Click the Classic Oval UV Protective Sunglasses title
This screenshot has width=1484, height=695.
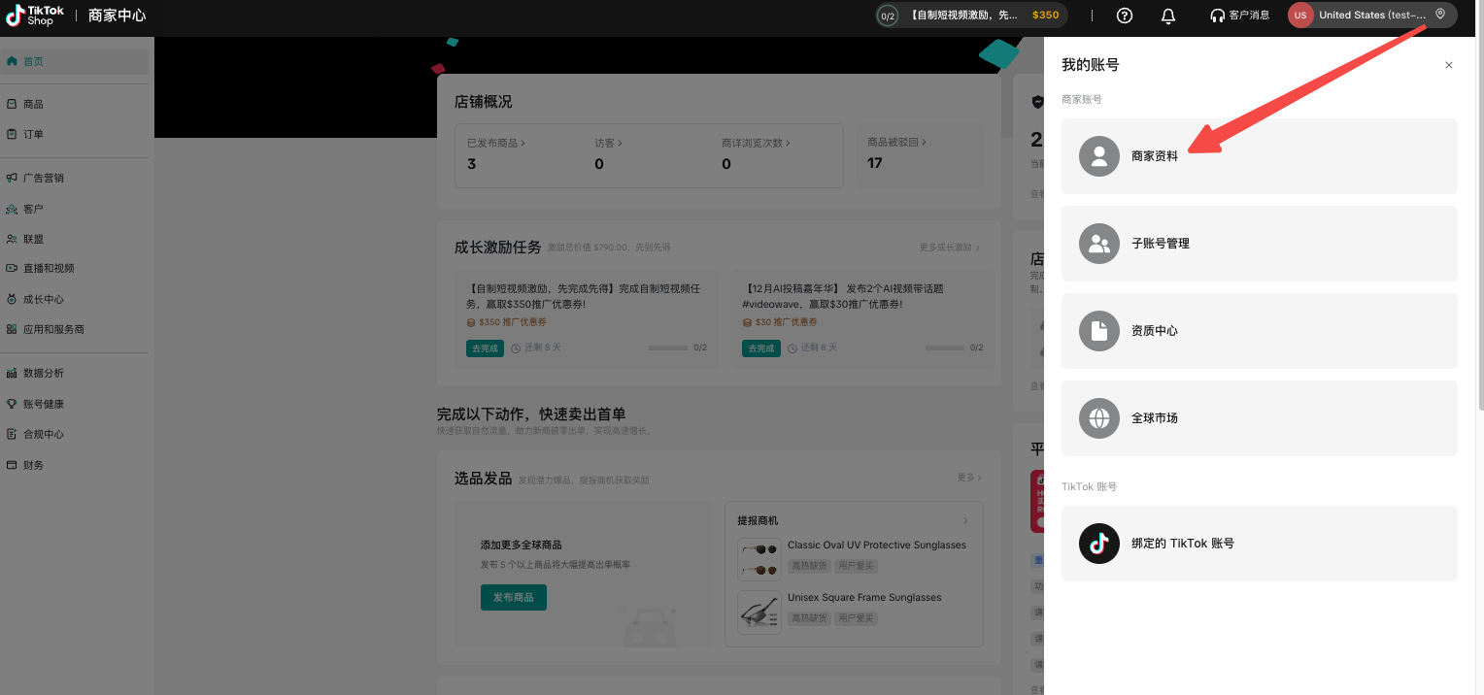point(877,546)
